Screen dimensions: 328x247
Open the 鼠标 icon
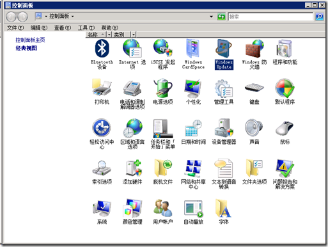[x=285, y=132]
